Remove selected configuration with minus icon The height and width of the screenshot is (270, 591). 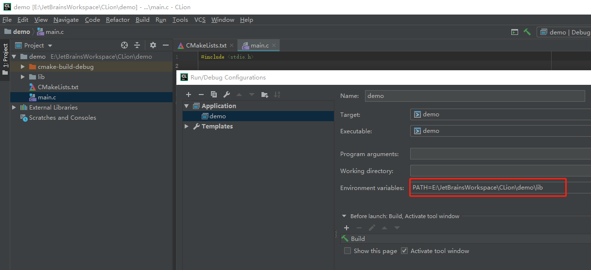click(x=201, y=95)
